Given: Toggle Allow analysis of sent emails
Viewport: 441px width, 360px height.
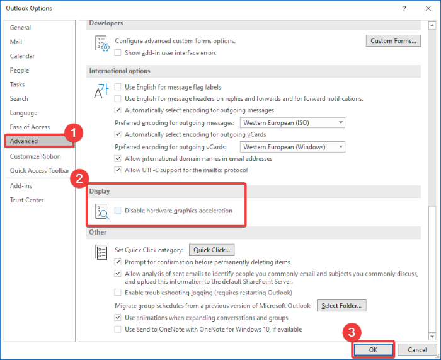Looking at the screenshot, I should [118, 273].
